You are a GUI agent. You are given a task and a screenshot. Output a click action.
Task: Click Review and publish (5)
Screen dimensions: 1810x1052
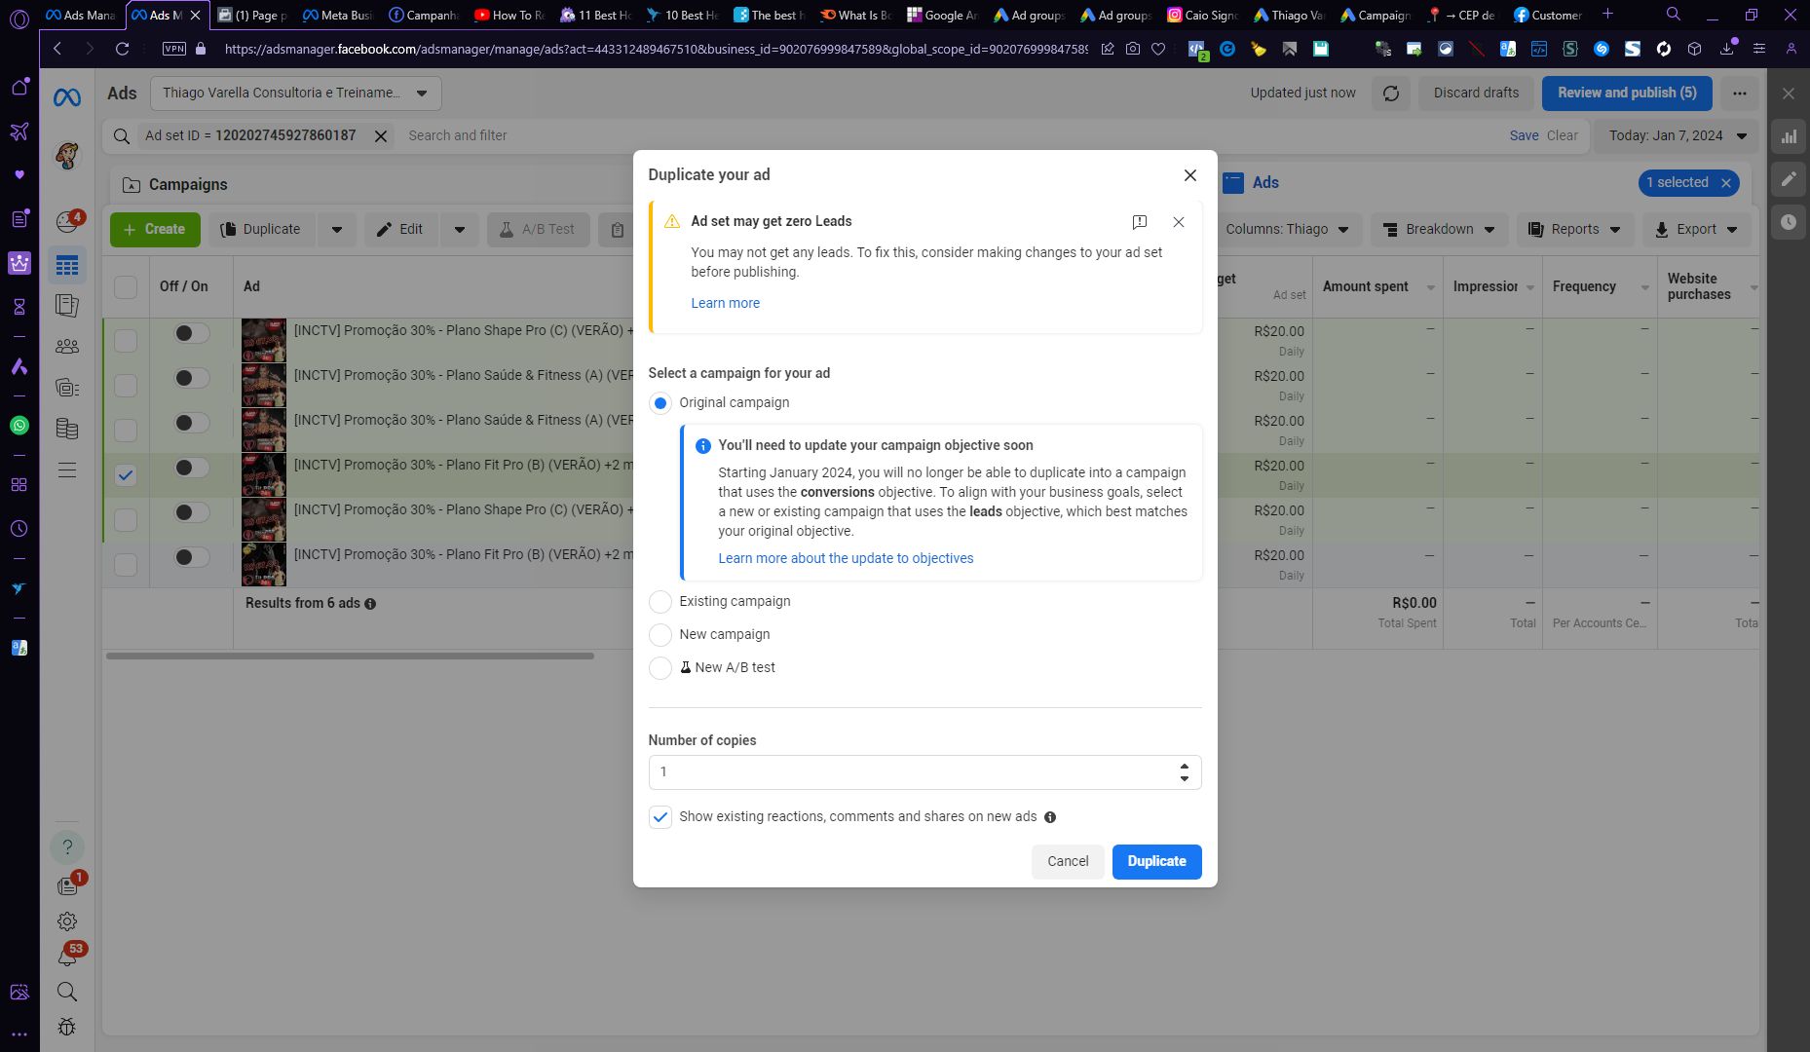pyautogui.click(x=1627, y=94)
